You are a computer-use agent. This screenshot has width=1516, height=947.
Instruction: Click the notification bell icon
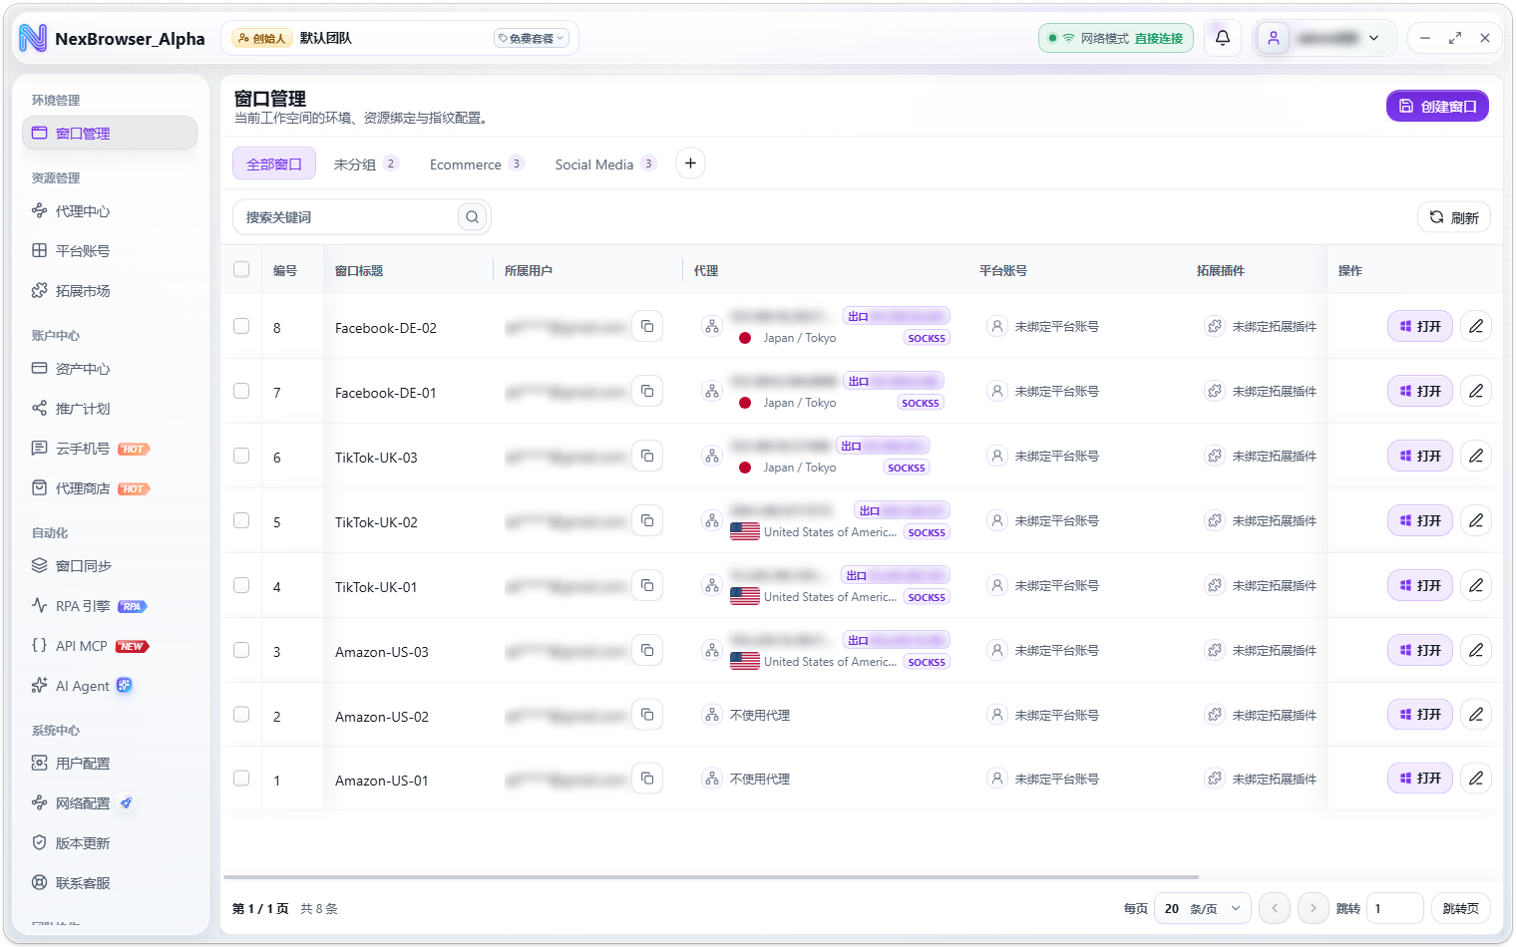click(1222, 38)
